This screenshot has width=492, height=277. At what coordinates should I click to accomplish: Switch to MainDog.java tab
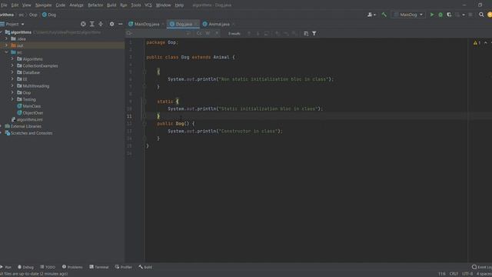pos(146,24)
